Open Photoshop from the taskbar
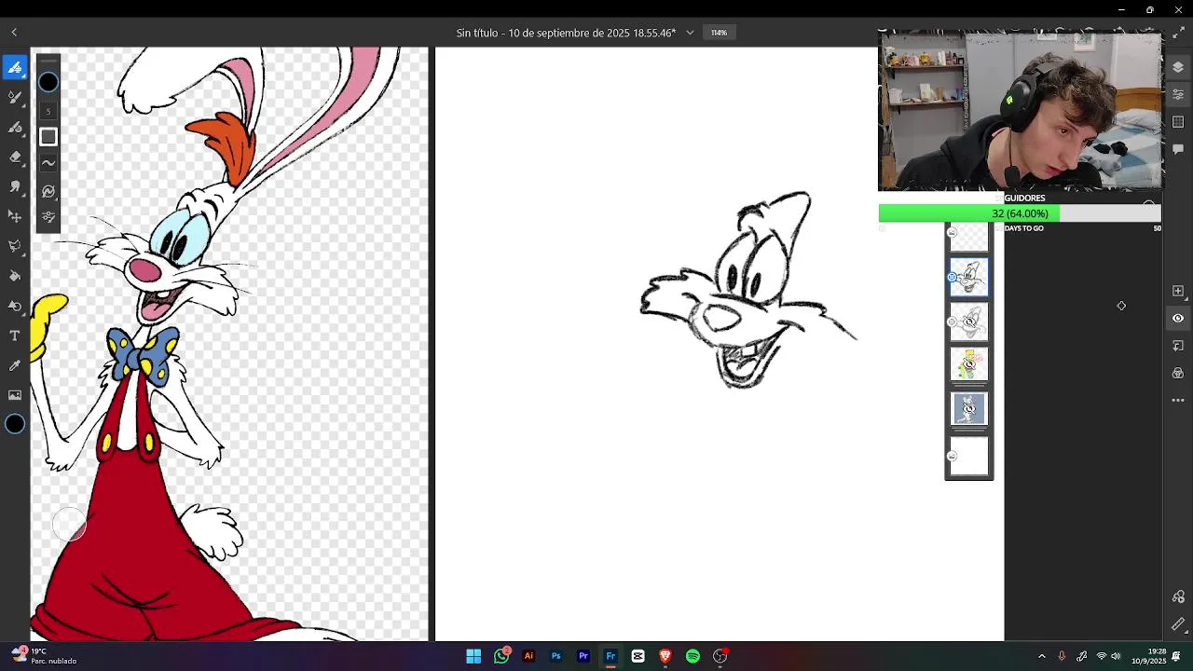This screenshot has width=1193, height=671. [555, 656]
